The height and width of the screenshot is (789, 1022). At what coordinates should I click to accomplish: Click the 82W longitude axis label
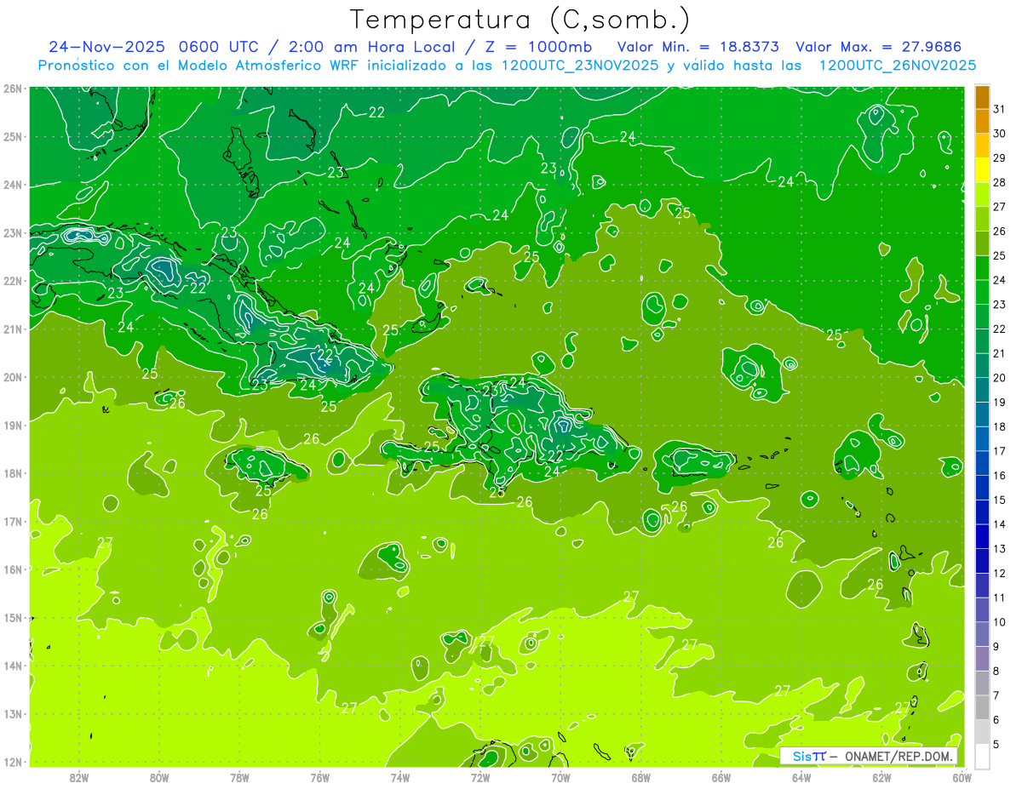coord(79,777)
